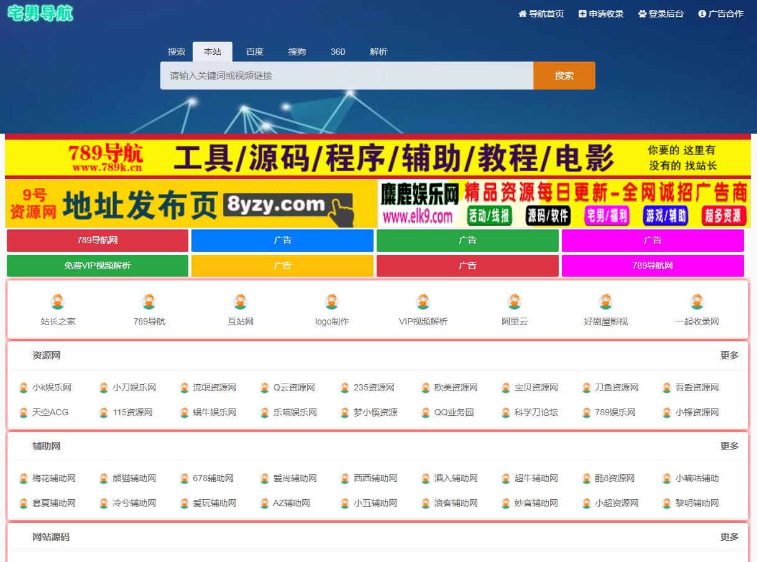Click the 宅男导航 site logo
The height and width of the screenshot is (562, 757).
(40, 13)
